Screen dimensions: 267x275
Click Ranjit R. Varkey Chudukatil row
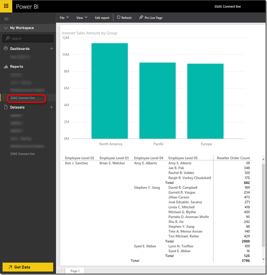point(190,178)
